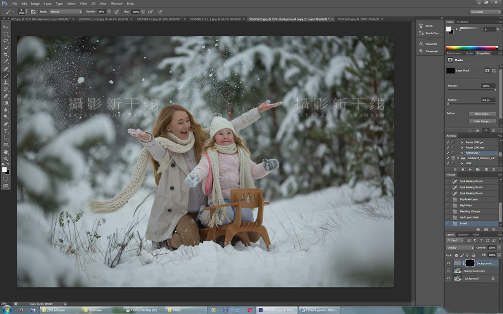Open the brush Mode dropdown showing Normal
Viewport: 503px width, 314px height.
[66, 12]
